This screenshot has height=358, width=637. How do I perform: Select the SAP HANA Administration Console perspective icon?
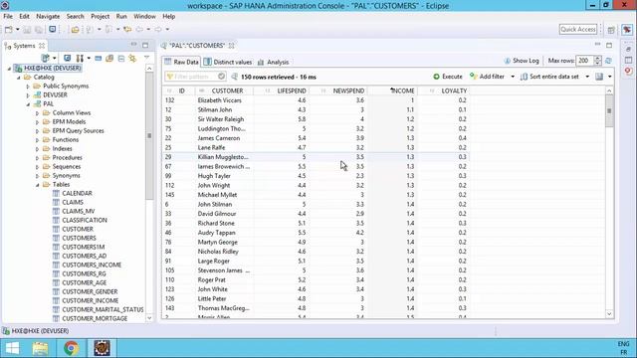pos(627,29)
